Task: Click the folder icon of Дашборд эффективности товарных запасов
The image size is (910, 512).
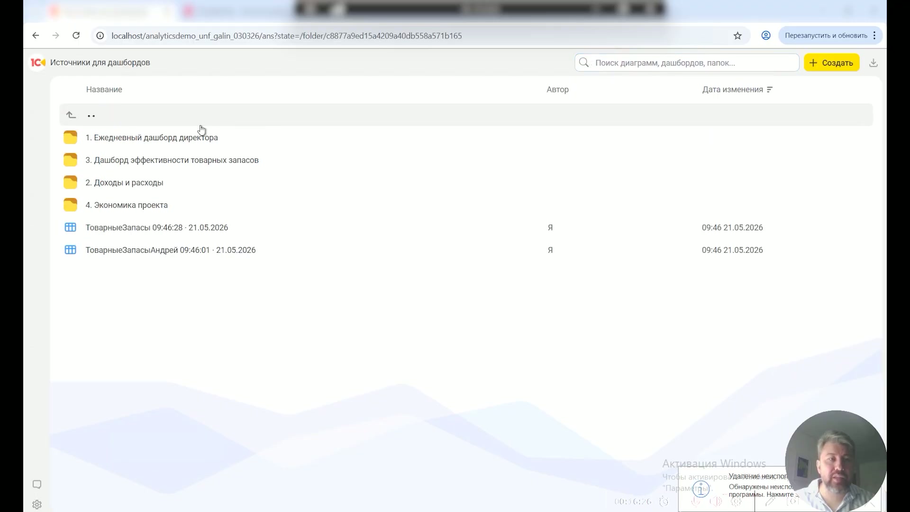Action: click(x=70, y=160)
